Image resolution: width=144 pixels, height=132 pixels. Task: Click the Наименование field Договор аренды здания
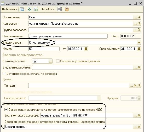point(68,36)
